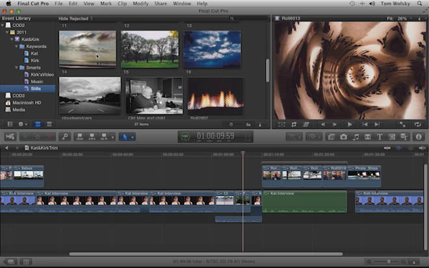Viewport: 429px width, 268px height.
Task: Click the Event Browser search field
Action: 248,19
